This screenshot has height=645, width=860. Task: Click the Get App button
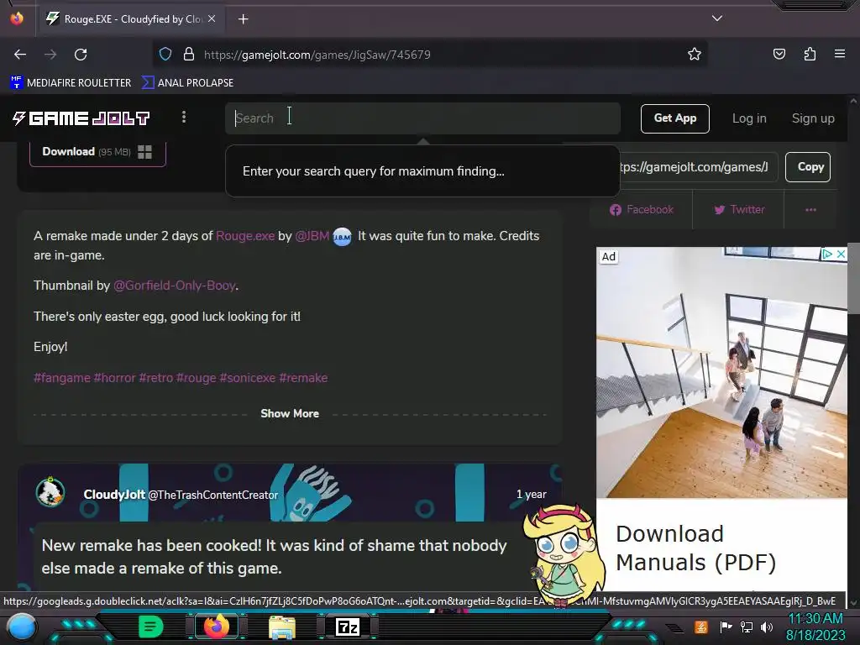tap(674, 118)
